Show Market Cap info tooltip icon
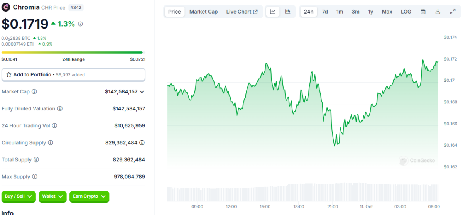This screenshot has height=215, width=463. coord(34,91)
